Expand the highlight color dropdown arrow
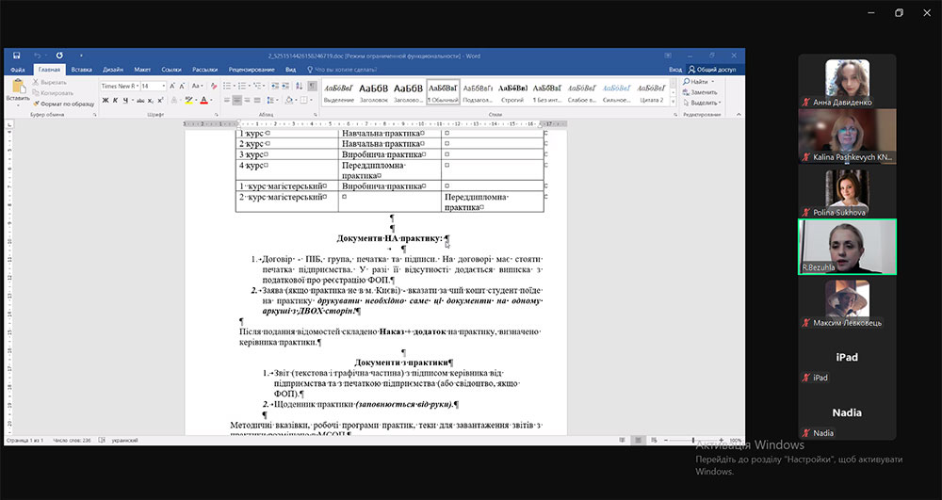The width and height of the screenshot is (942, 500). [x=197, y=100]
